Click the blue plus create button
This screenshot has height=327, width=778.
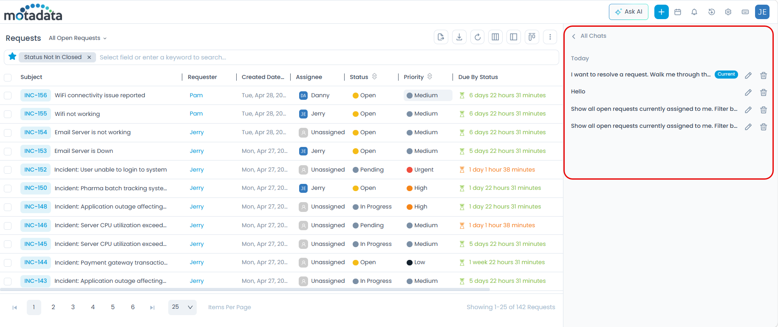(661, 12)
